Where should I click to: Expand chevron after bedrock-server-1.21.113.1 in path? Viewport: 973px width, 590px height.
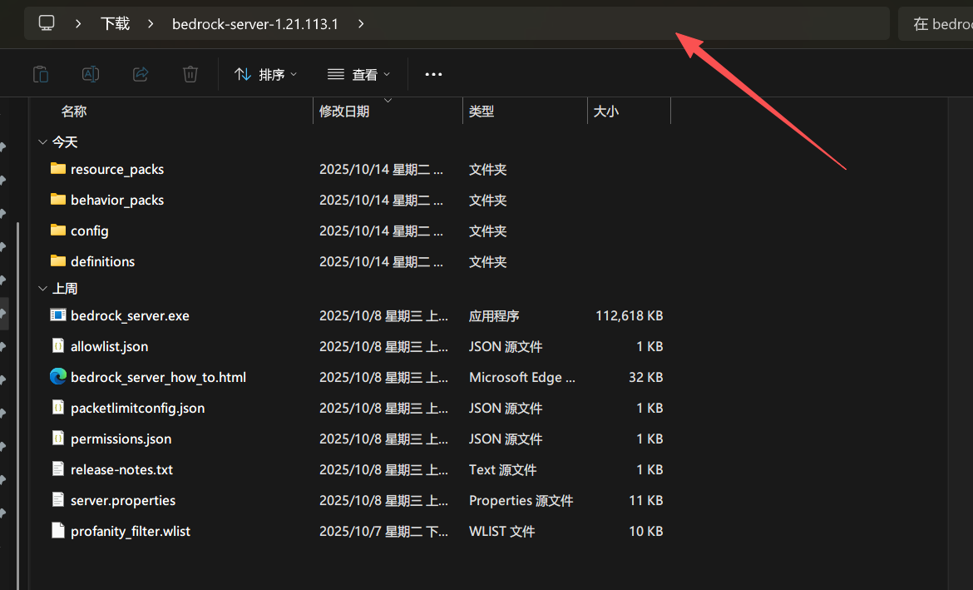pyautogui.click(x=361, y=24)
